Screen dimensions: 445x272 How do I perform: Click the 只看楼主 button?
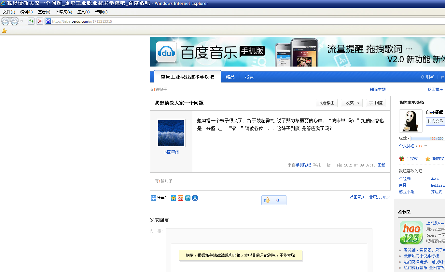click(327, 103)
